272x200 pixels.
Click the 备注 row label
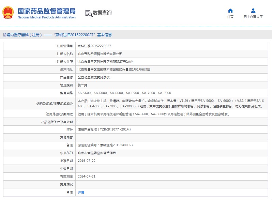coord(70,145)
